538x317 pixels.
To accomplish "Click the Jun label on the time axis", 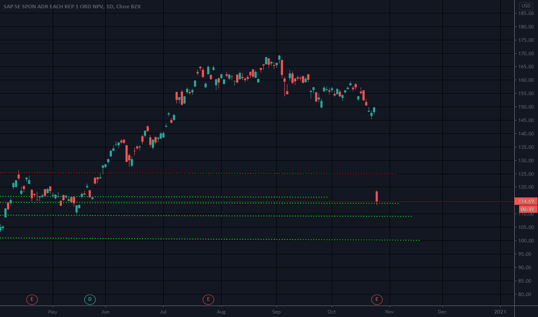I will click(x=105, y=312).
